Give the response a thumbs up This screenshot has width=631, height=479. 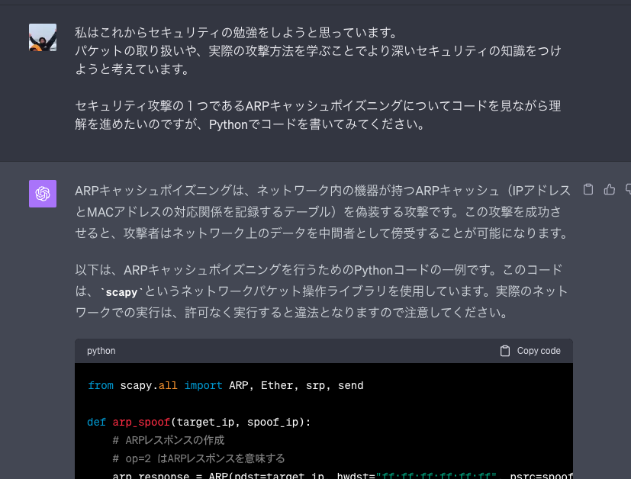[x=610, y=189]
